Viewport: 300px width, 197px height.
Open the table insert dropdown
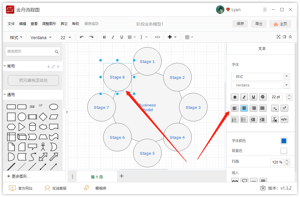pos(189,37)
